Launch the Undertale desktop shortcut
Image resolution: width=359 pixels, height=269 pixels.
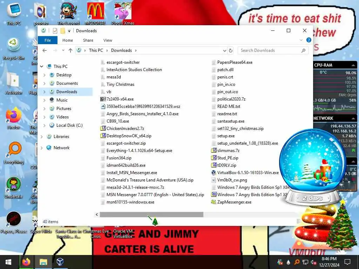pyautogui.click(x=14, y=188)
